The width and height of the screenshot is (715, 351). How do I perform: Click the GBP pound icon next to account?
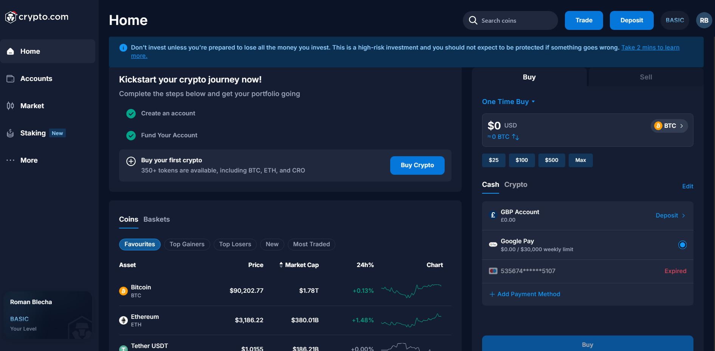point(493,215)
